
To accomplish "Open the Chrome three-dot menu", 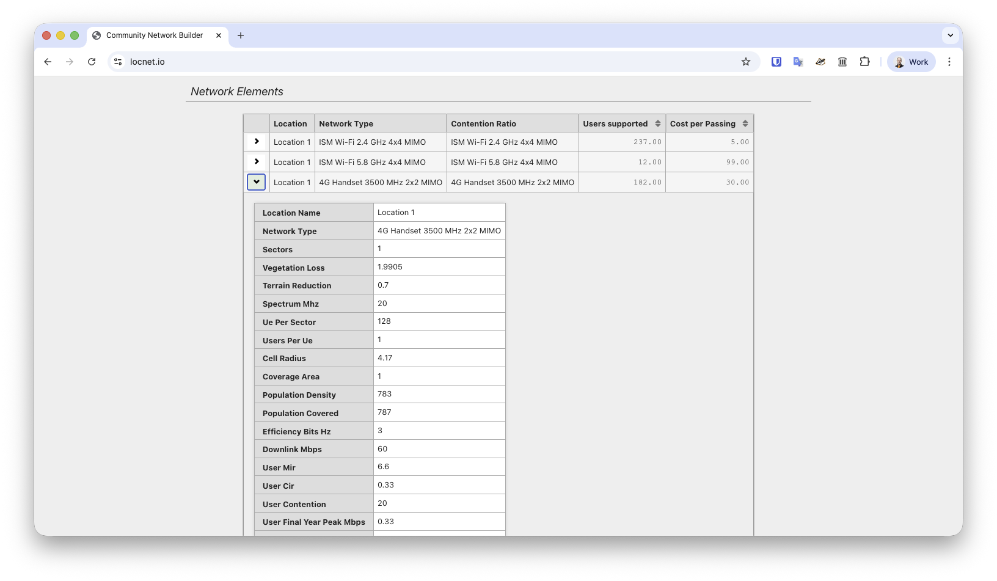I will pyautogui.click(x=949, y=62).
